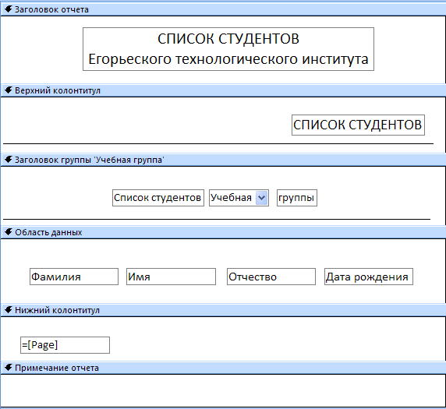Click the arrow icon beside 'Заголовок отчета'

(9, 9)
